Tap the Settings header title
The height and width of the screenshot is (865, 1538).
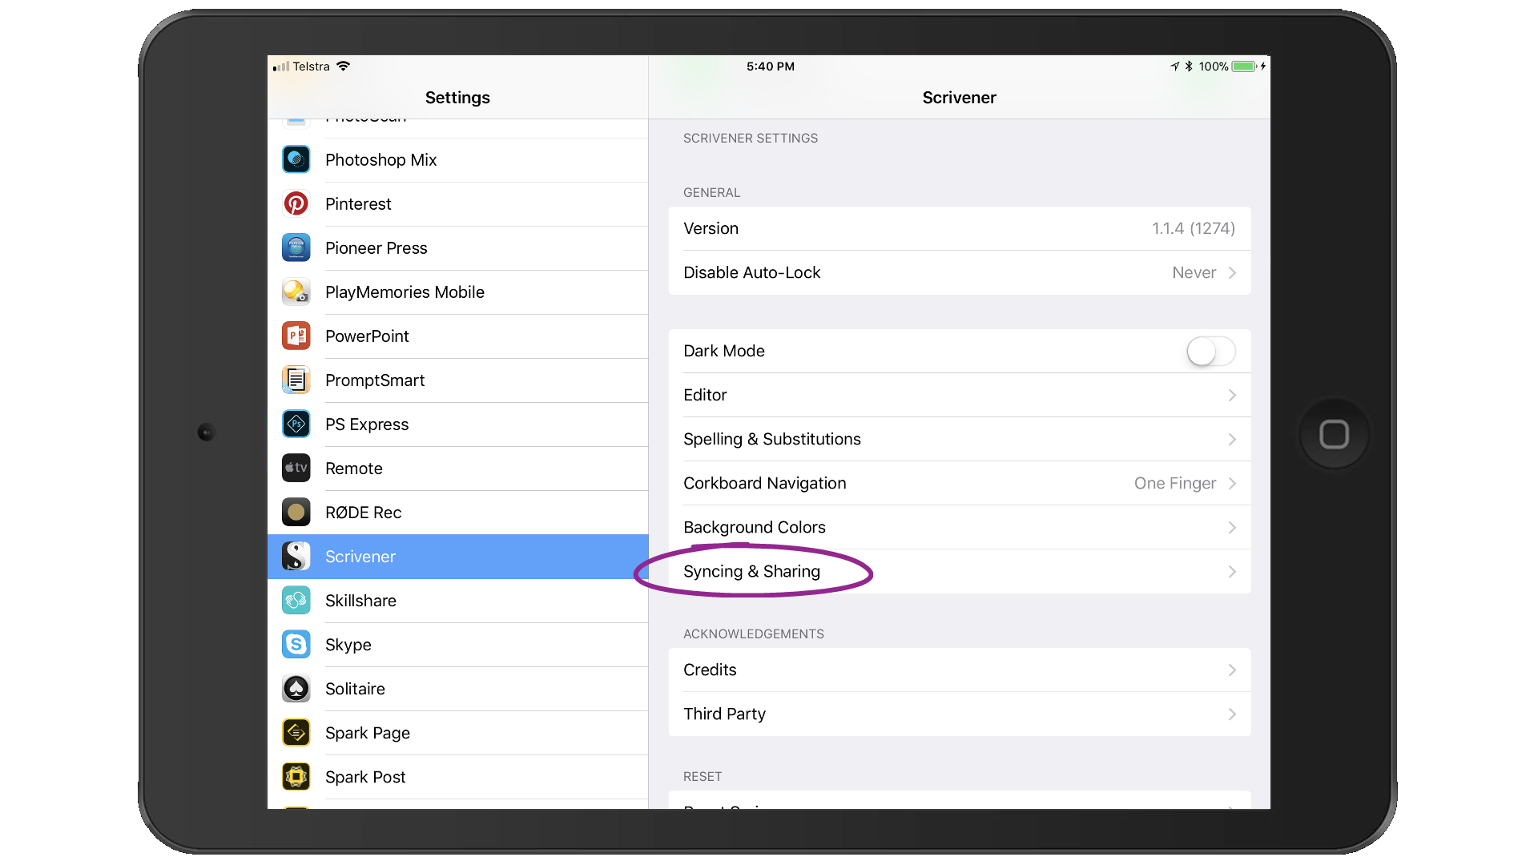tap(457, 98)
